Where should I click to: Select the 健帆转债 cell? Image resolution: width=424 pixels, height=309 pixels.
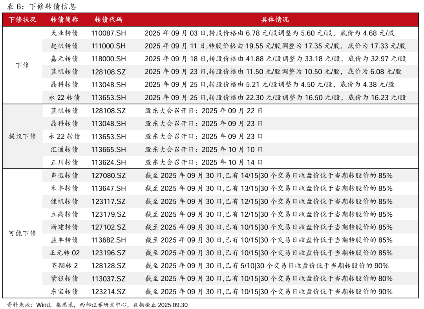coord(64,201)
